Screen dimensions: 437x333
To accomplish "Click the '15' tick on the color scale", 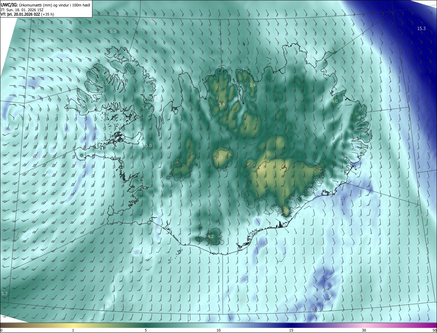I will (x=291, y=330).
